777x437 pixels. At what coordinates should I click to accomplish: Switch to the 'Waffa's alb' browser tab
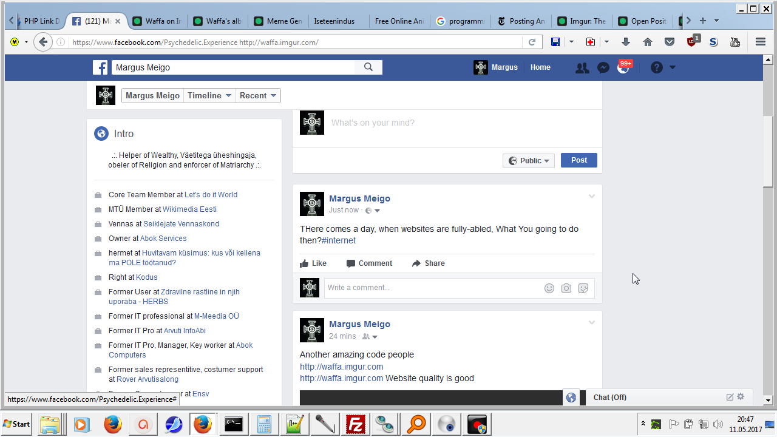click(x=217, y=21)
